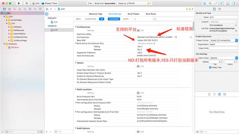Image resolution: width=239 pixels, height=134 pixels.
Task: Click the warning count in activity bar
Action: click(x=149, y=3)
